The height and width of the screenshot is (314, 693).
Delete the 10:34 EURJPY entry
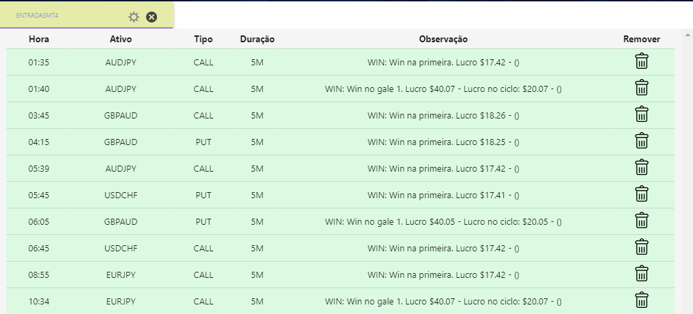point(642,300)
